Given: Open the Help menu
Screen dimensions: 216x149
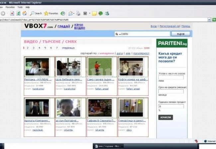Looking at the screenshot, I should [x=28, y=7].
